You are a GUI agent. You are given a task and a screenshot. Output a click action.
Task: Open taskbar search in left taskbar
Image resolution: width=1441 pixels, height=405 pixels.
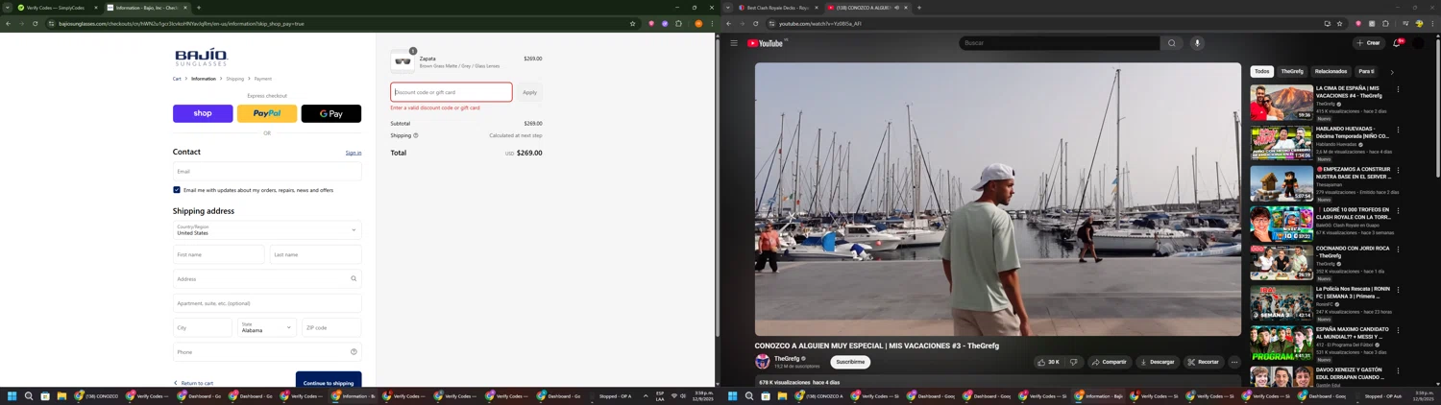[x=29, y=395]
